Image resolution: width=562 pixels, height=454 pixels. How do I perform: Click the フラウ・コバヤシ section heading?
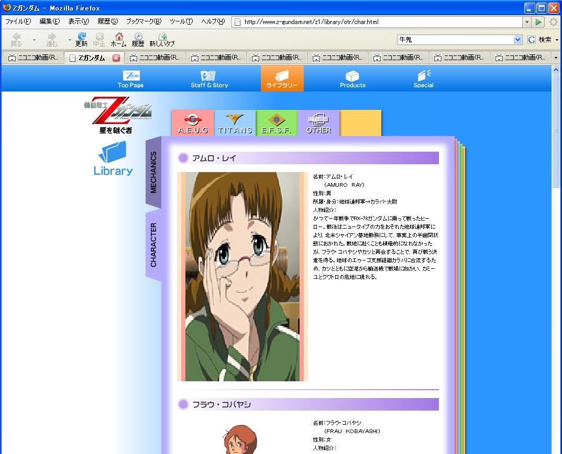222,404
